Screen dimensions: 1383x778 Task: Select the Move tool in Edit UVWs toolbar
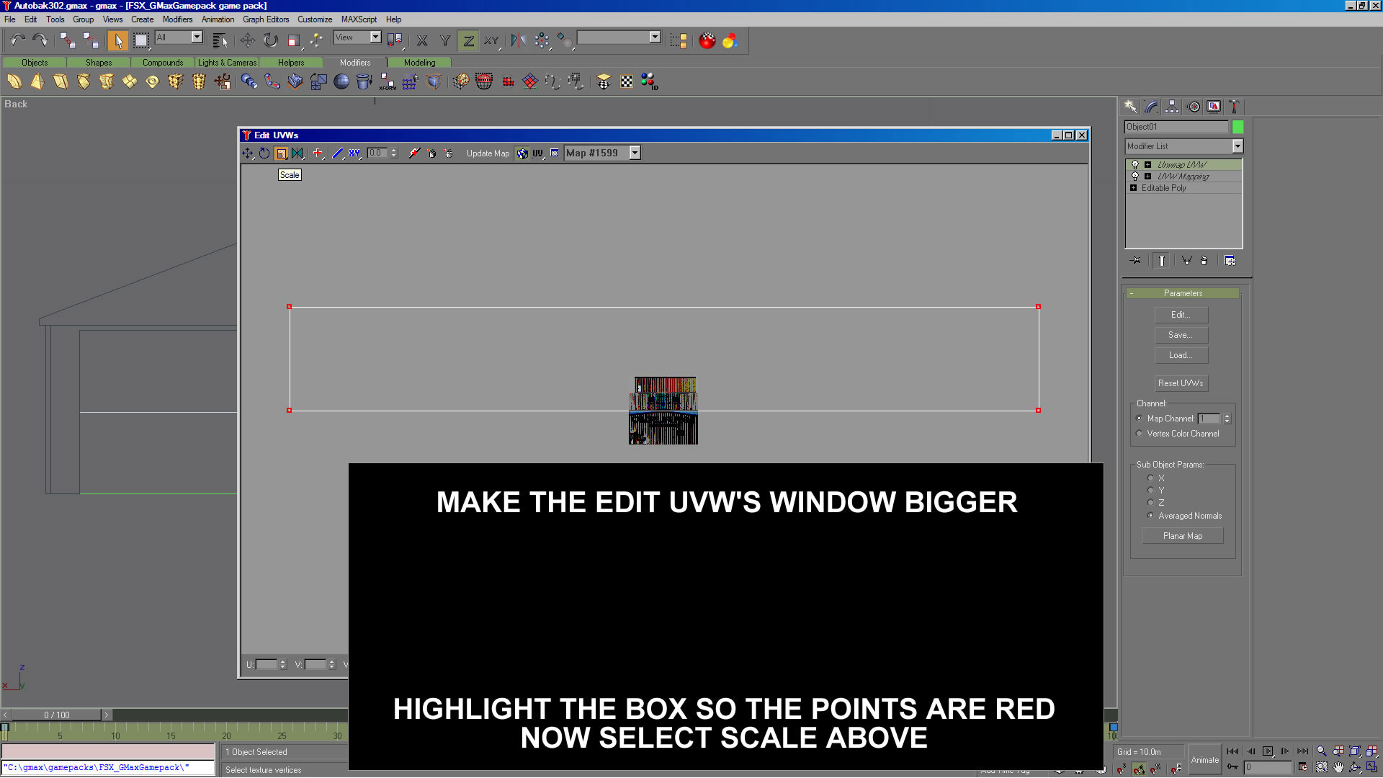click(x=248, y=153)
